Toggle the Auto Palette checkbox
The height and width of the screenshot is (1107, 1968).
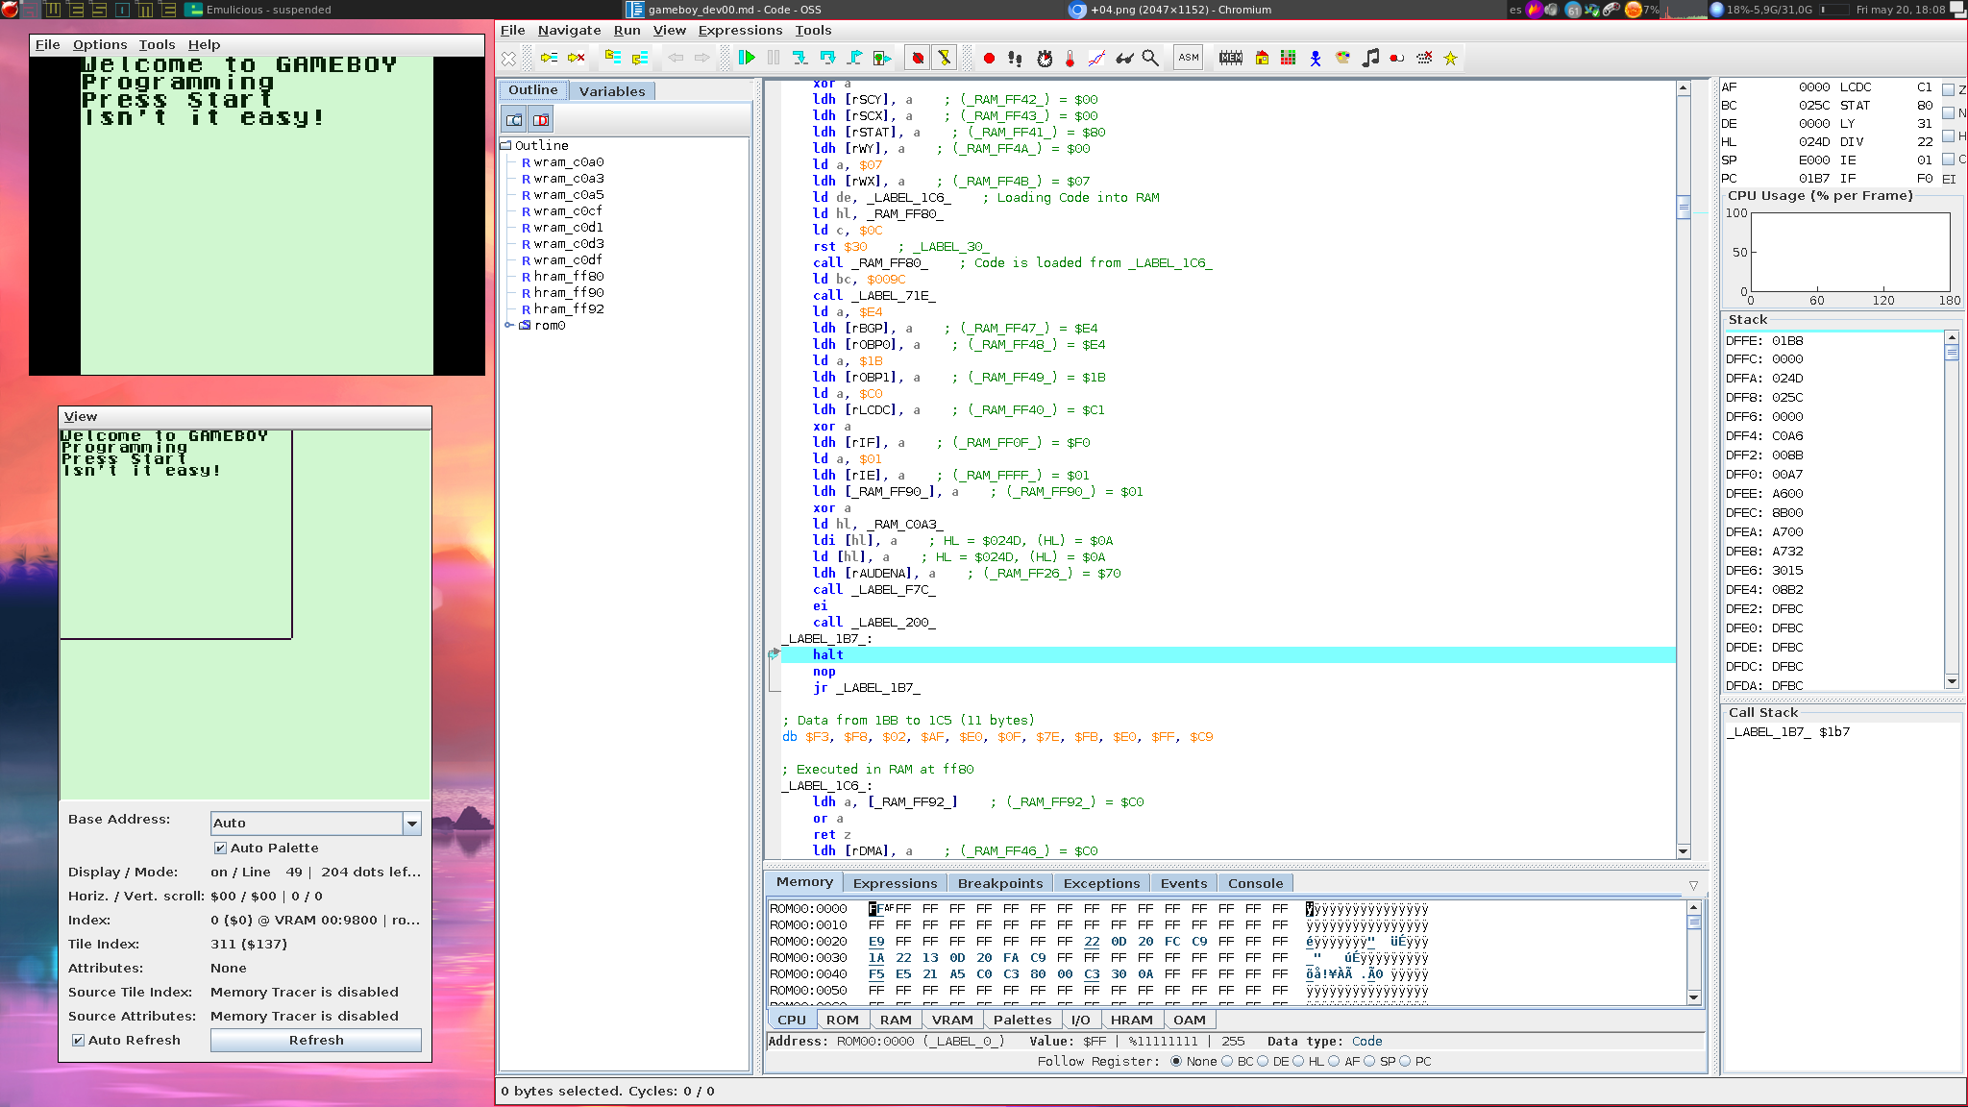coord(220,848)
